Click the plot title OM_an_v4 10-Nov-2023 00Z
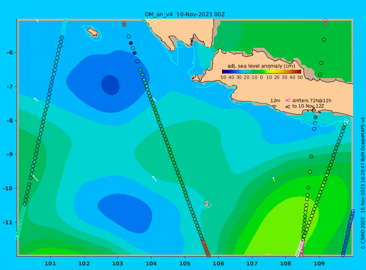 click(x=185, y=15)
